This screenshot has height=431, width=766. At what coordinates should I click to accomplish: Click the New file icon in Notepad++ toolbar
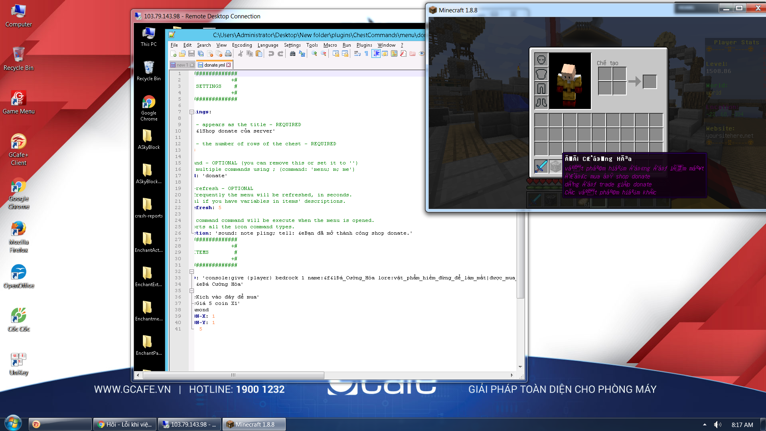pyautogui.click(x=174, y=54)
